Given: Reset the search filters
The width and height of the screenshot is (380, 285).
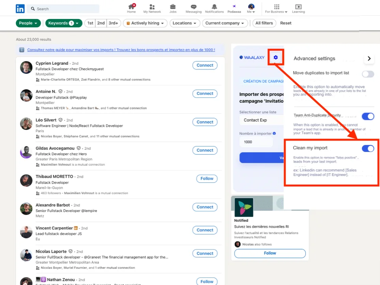Looking at the screenshot, I should (286, 23).
